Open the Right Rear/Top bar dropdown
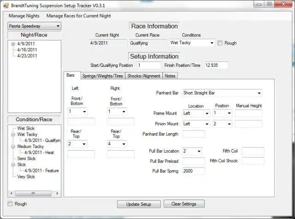 (117, 144)
